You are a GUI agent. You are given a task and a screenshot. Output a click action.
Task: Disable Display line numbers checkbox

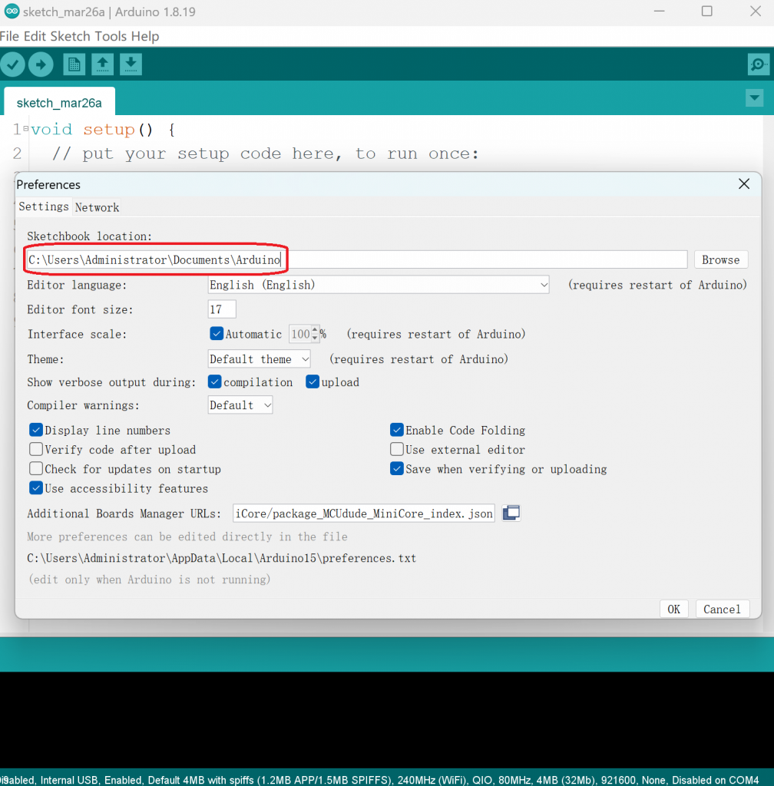coord(36,431)
